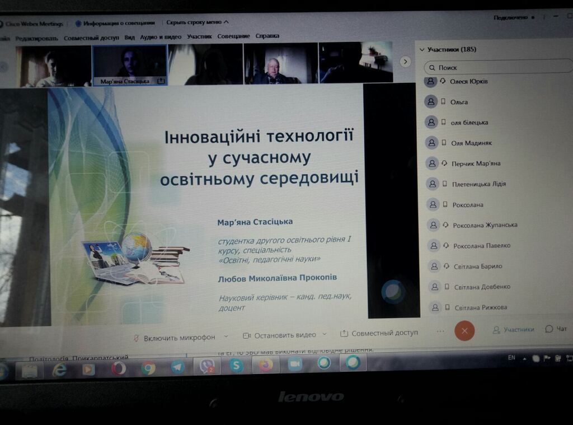Open the Справка menu

click(x=267, y=36)
